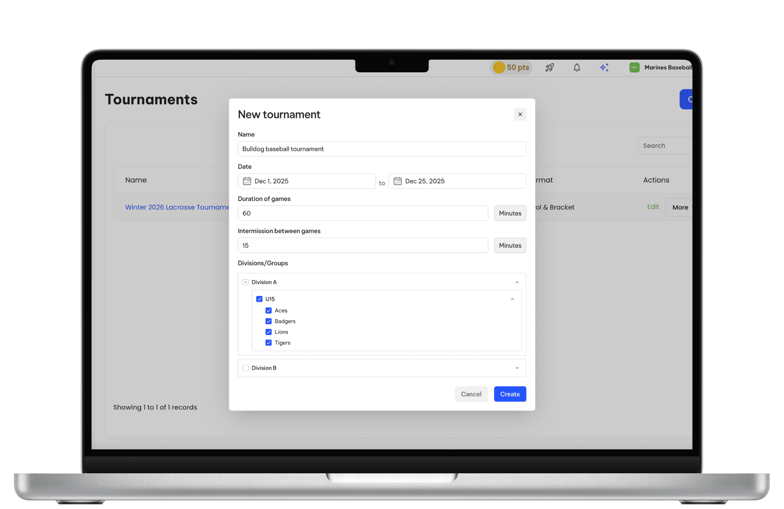Open the rocket quick-launch icon in top bar
Viewport: 784px width, 509px height.
tap(549, 67)
